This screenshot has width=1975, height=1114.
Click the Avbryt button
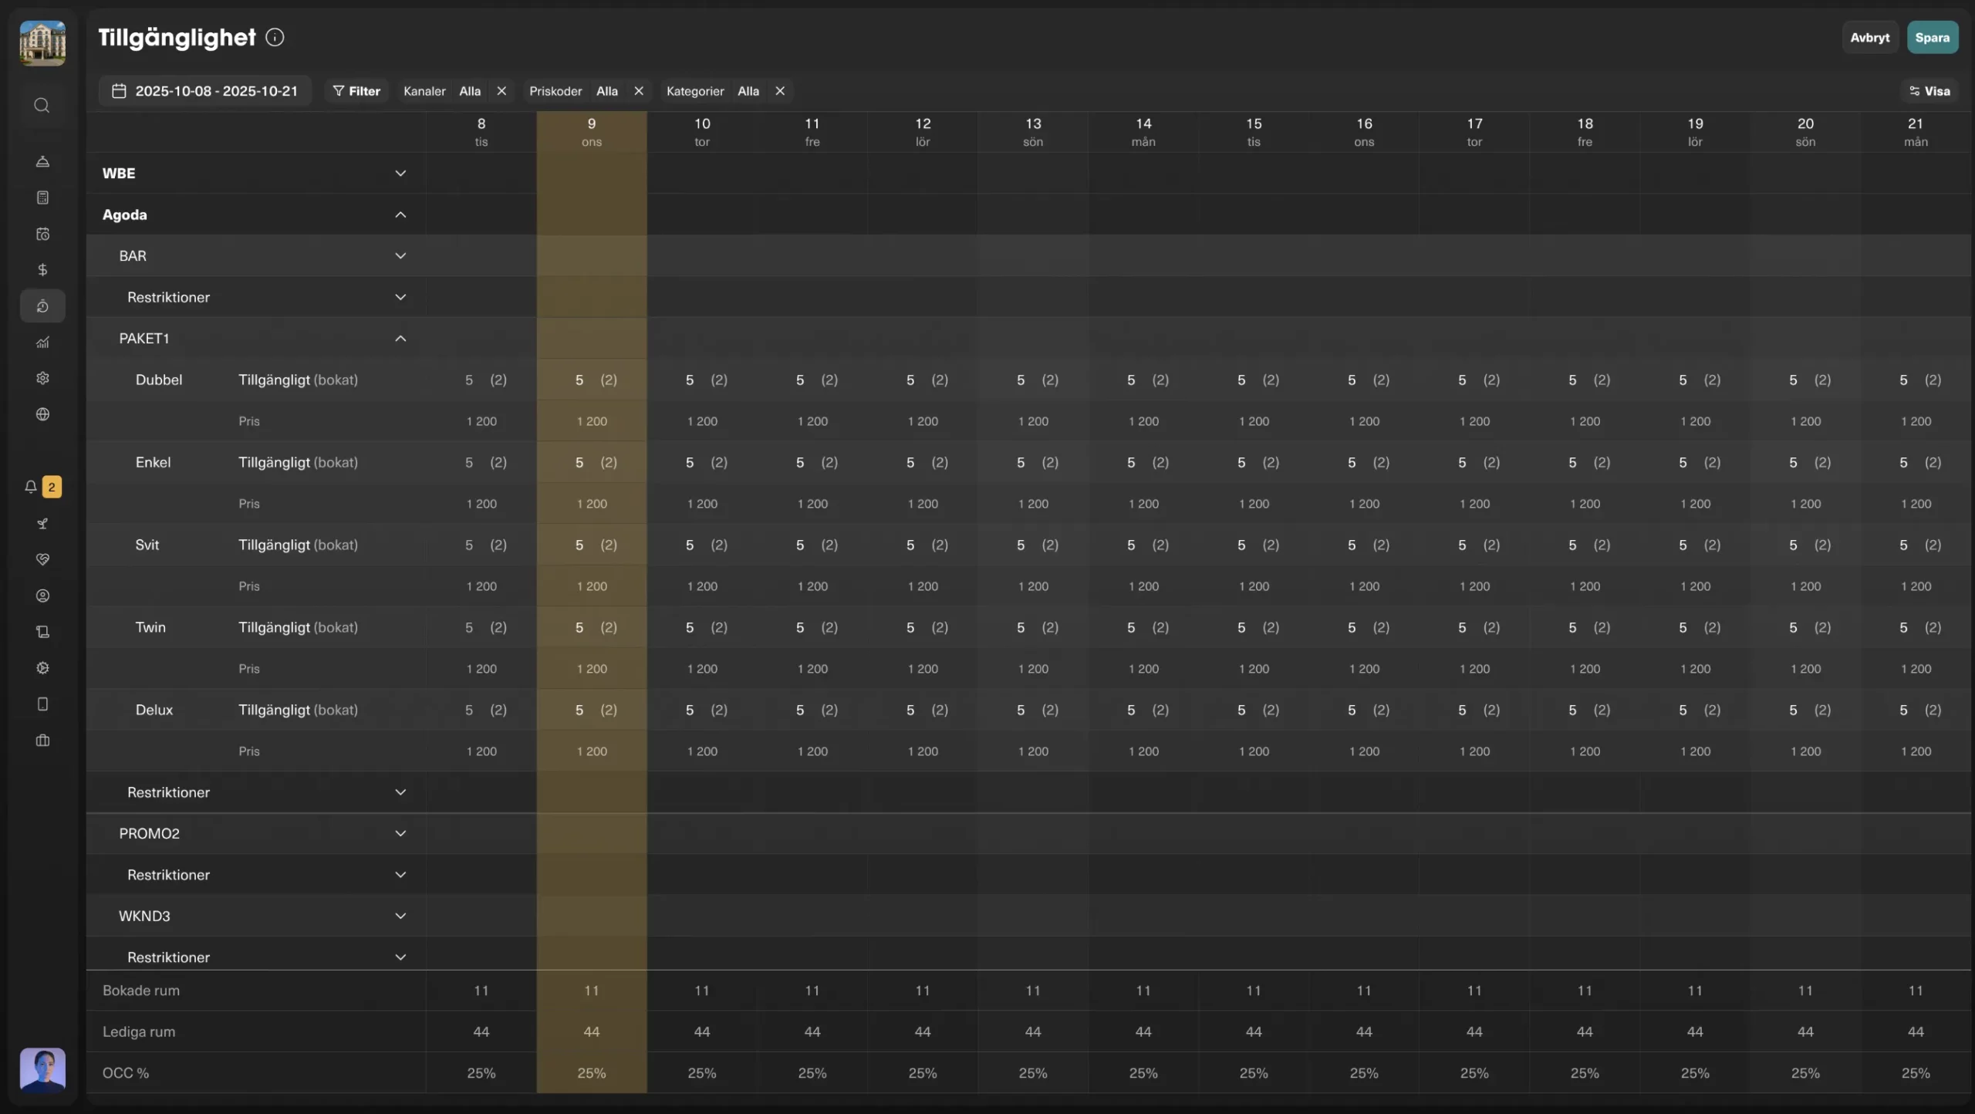click(1869, 37)
